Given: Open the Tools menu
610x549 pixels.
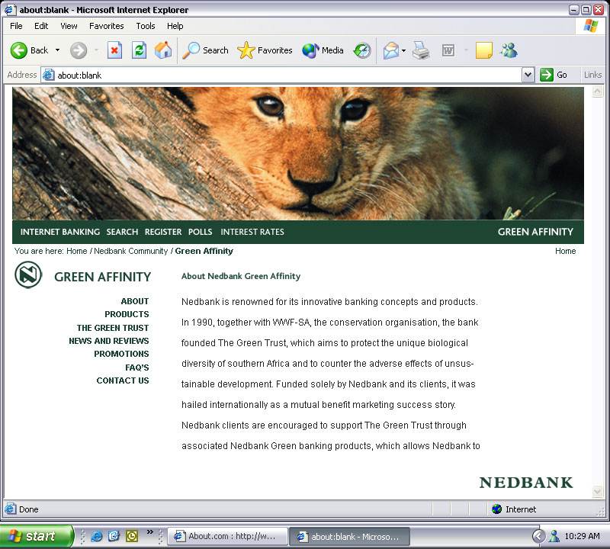Looking at the screenshot, I should 145,26.
